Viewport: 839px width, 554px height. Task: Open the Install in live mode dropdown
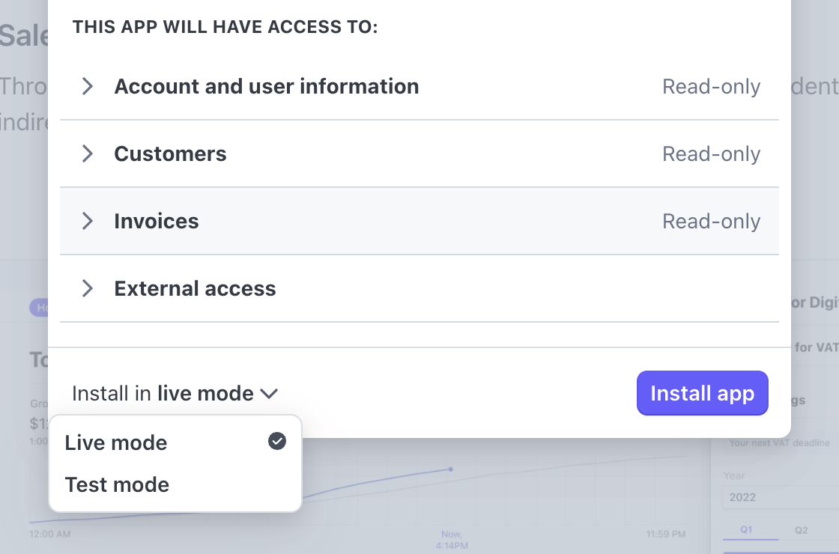(175, 394)
